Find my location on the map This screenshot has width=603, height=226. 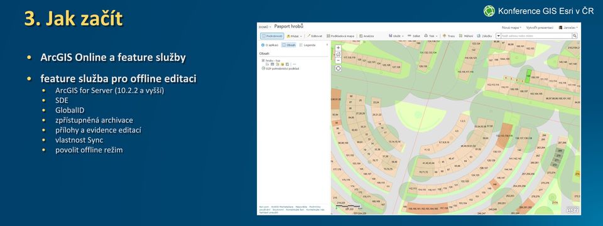click(338, 68)
